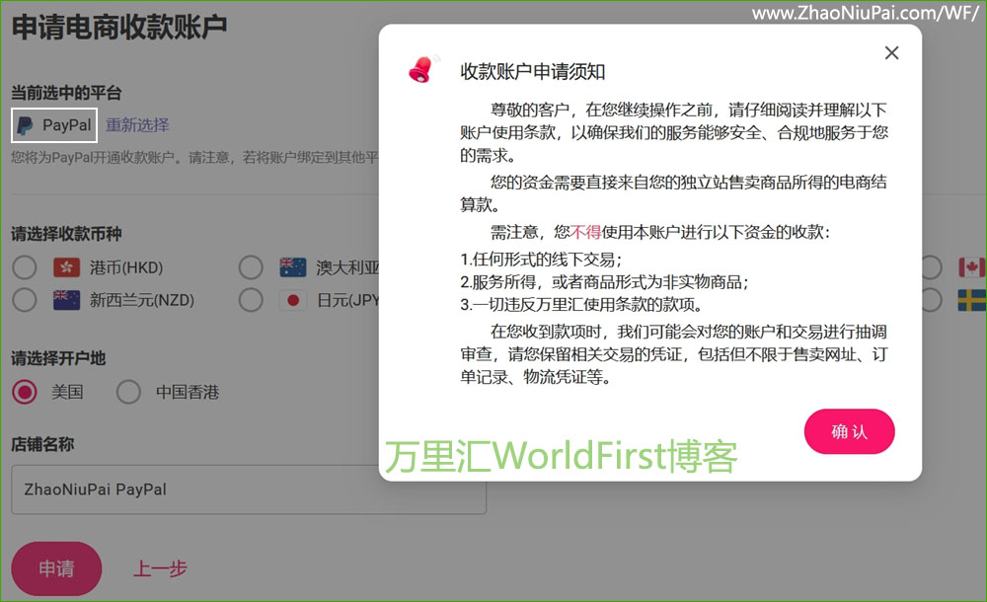The width and height of the screenshot is (987, 602).
Task: Click the red bell icon in the dialog
Action: click(x=422, y=69)
